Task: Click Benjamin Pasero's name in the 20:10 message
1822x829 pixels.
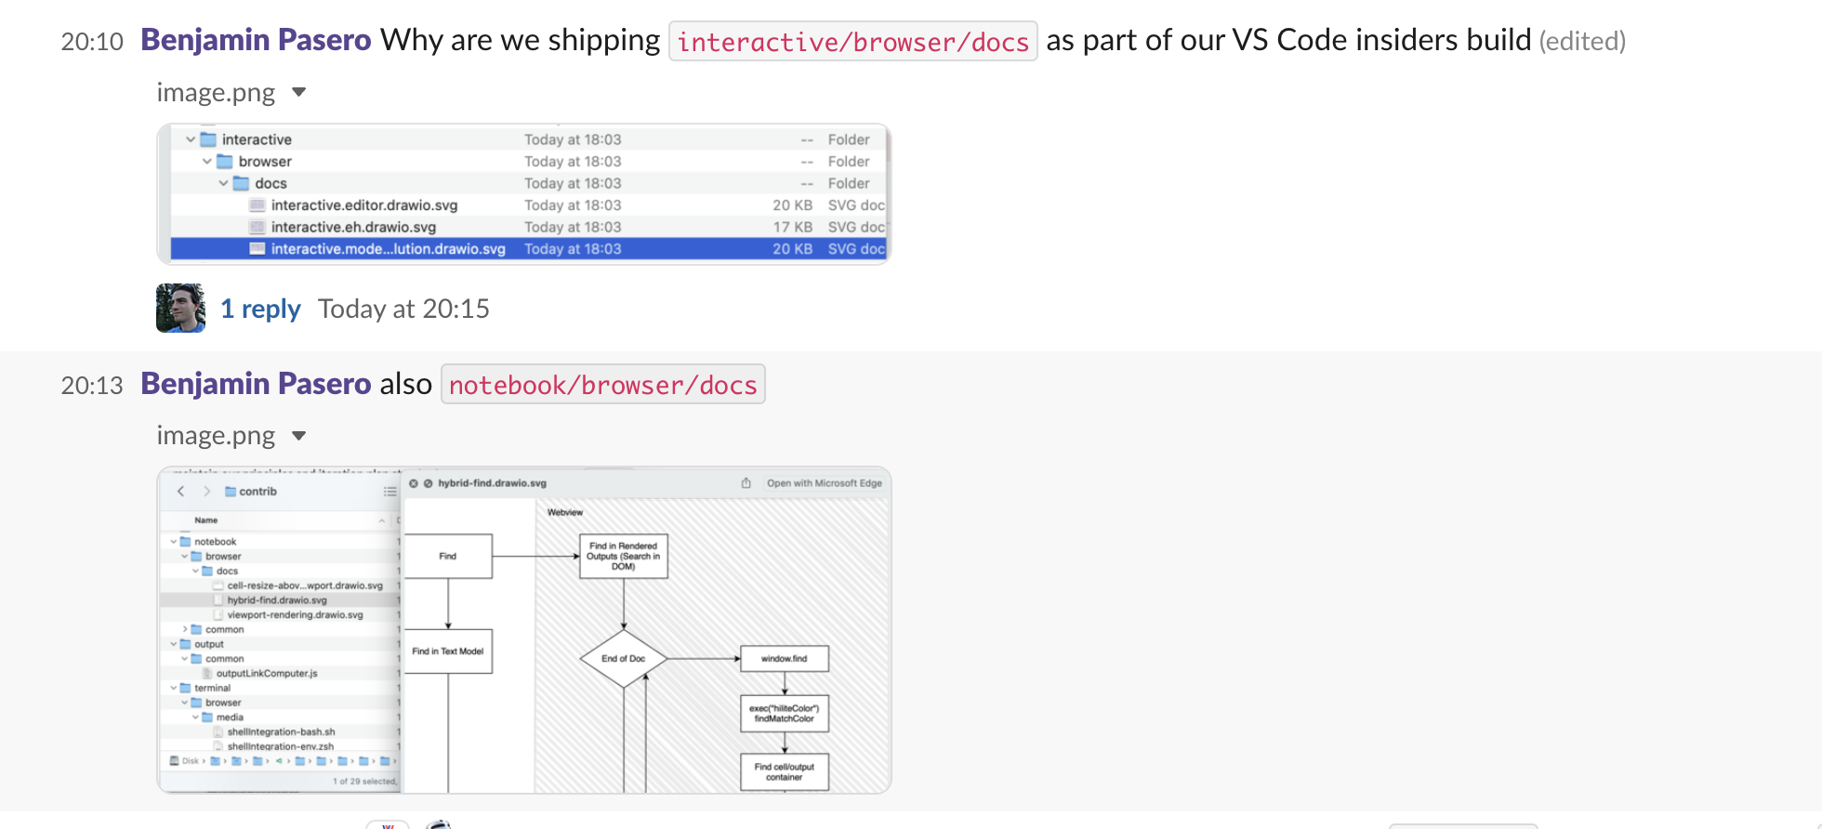Action: point(255,40)
